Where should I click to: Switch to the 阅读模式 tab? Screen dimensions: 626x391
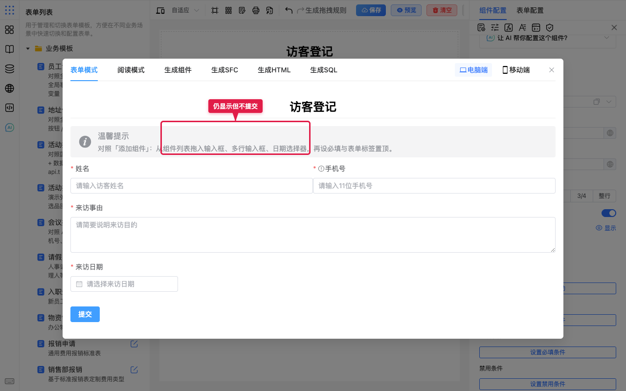131,70
